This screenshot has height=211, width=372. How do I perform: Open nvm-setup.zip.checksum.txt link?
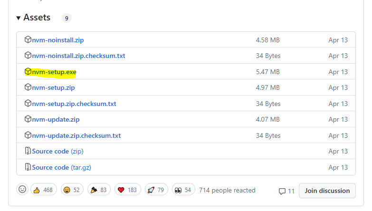point(74,104)
